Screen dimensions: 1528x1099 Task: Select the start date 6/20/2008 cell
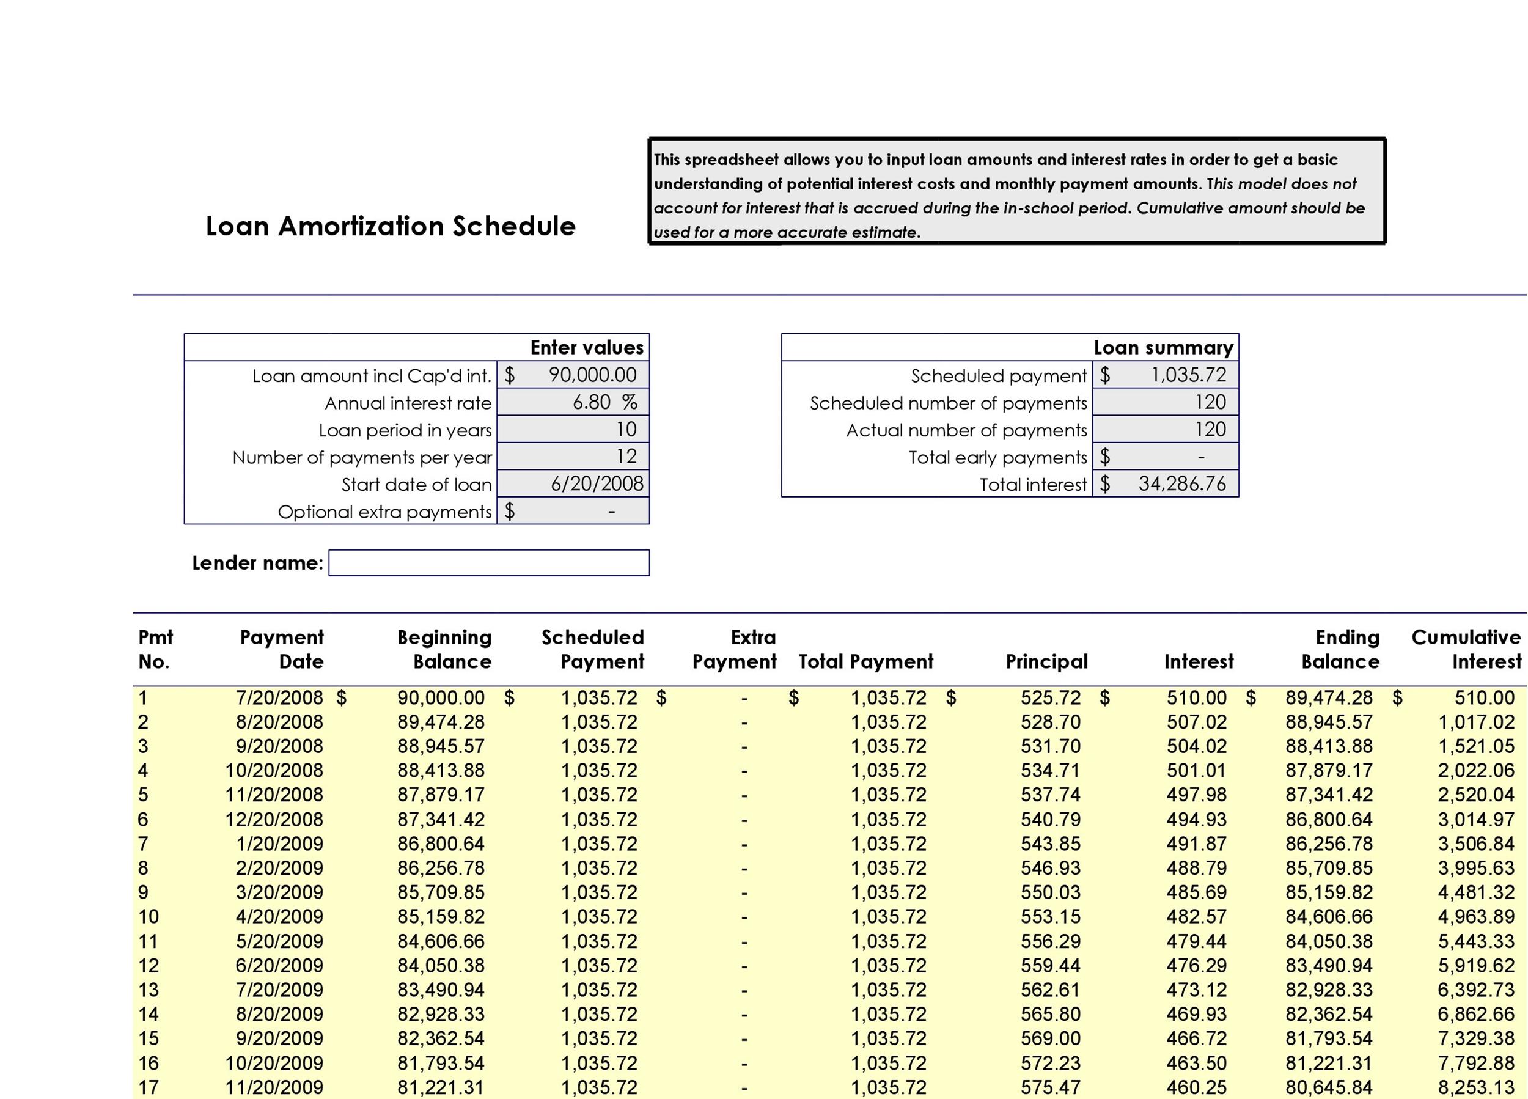[573, 484]
